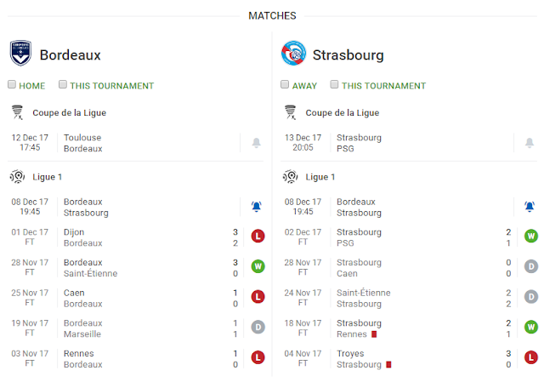Click the Strasbourg club crest logo
This screenshot has width=544, height=382.
[293, 54]
